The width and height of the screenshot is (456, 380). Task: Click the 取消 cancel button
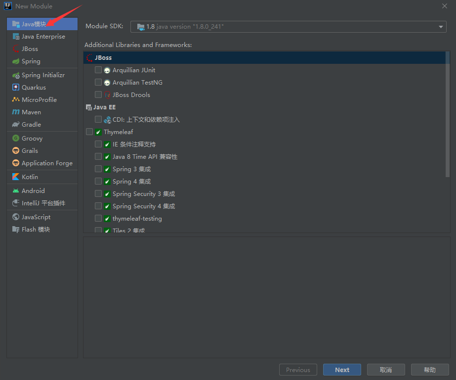(386, 370)
